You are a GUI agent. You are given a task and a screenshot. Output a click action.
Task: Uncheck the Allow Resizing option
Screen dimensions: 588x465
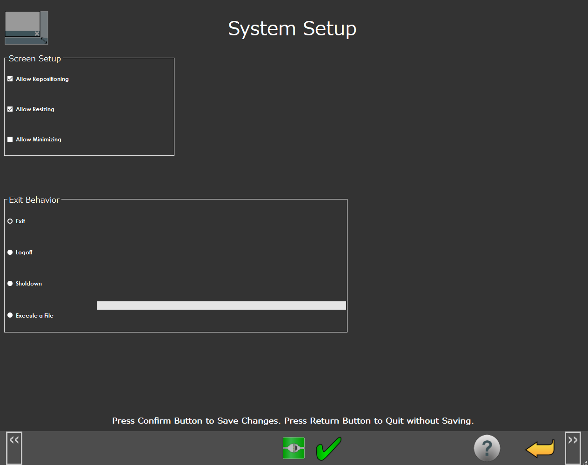tap(10, 109)
